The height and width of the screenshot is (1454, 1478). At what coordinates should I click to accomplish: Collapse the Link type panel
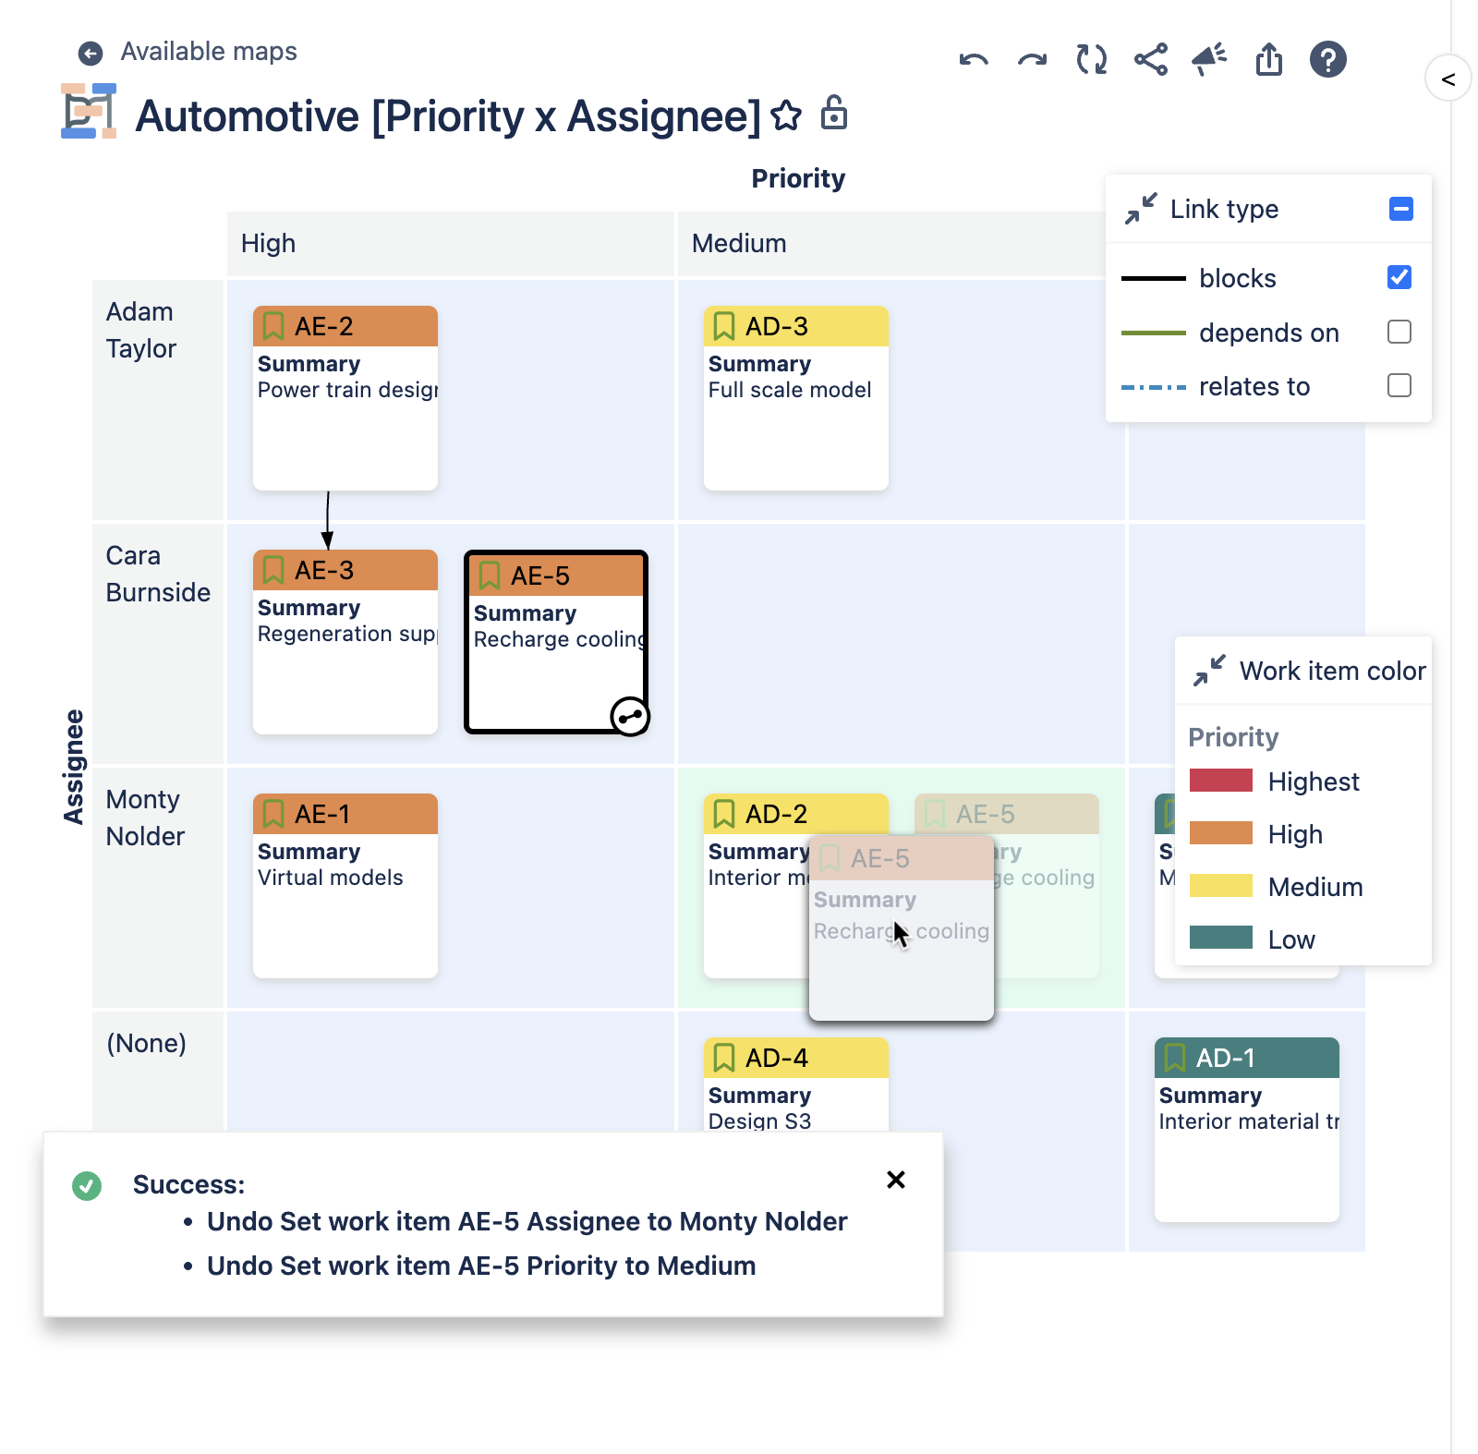click(x=1401, y=210)
